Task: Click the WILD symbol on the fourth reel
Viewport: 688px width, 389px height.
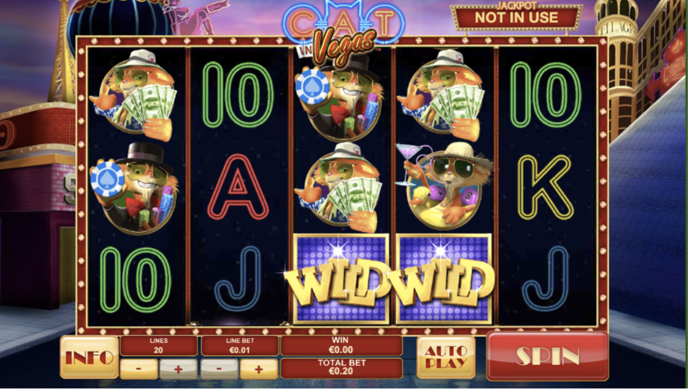Action: (x=445, y=279)
